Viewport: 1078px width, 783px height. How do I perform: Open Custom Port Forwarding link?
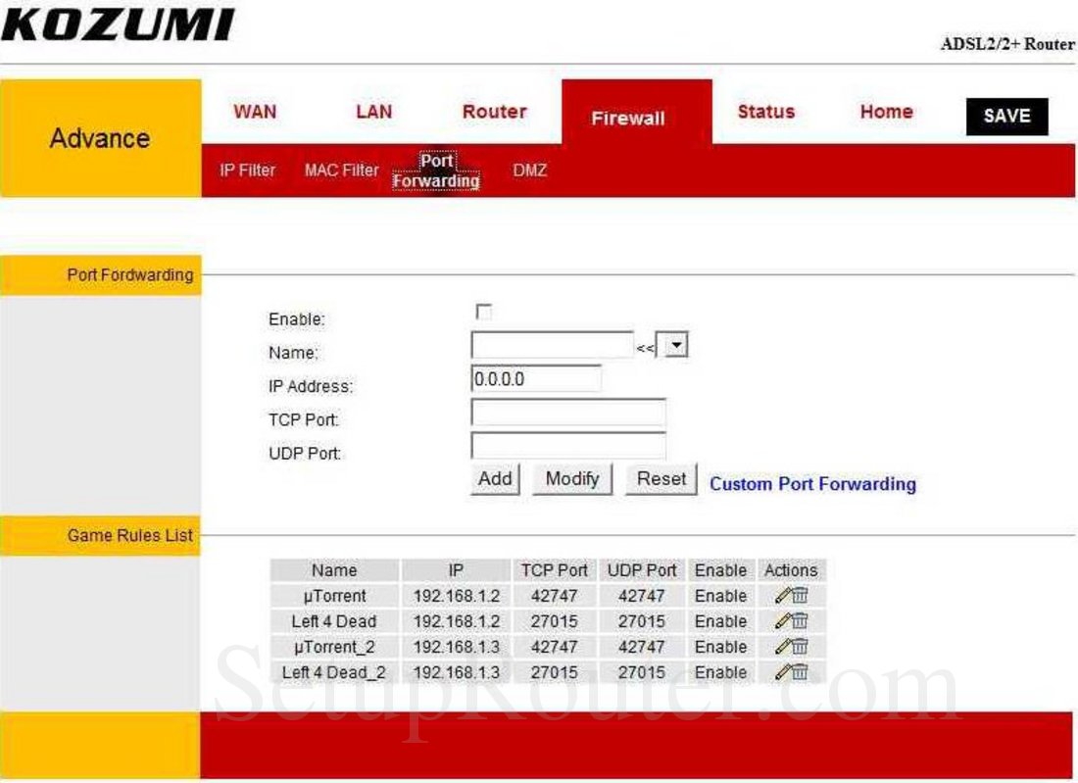click(x=810, y=484)
